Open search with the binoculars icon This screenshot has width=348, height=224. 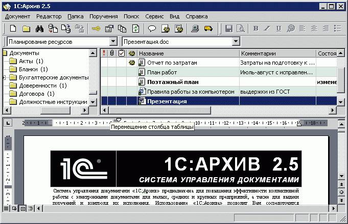click(39, 29)
